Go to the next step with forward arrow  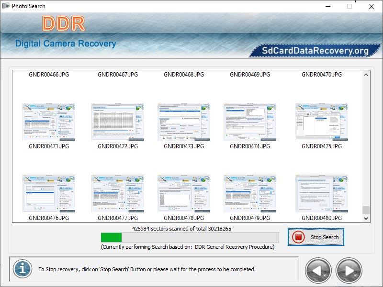[x=349, y=271]
